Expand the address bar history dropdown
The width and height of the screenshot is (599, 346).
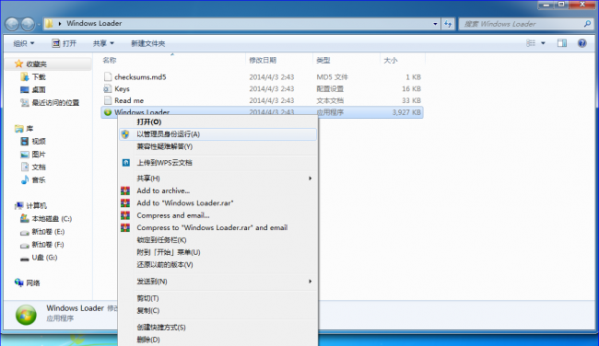[435, 24]
